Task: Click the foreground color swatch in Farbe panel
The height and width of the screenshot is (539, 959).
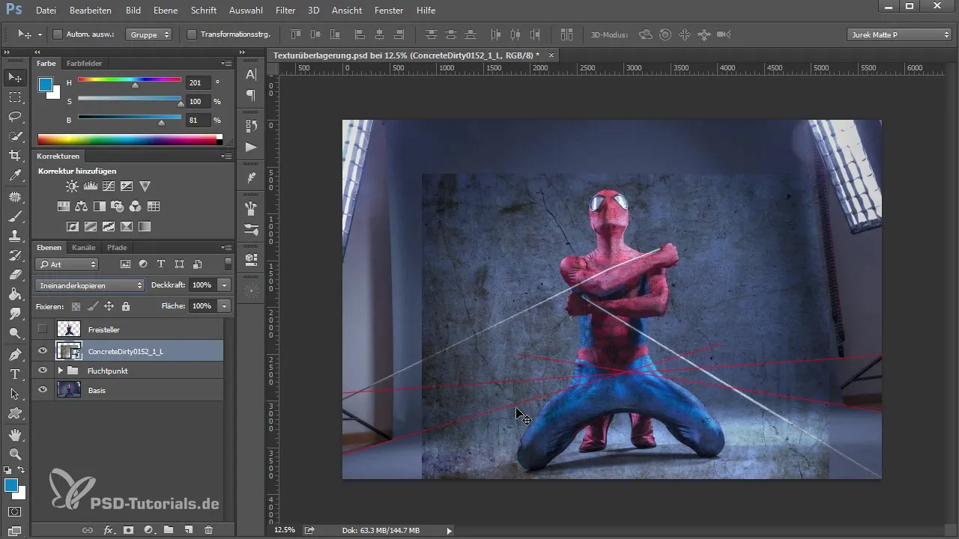Action: (46, 85)
